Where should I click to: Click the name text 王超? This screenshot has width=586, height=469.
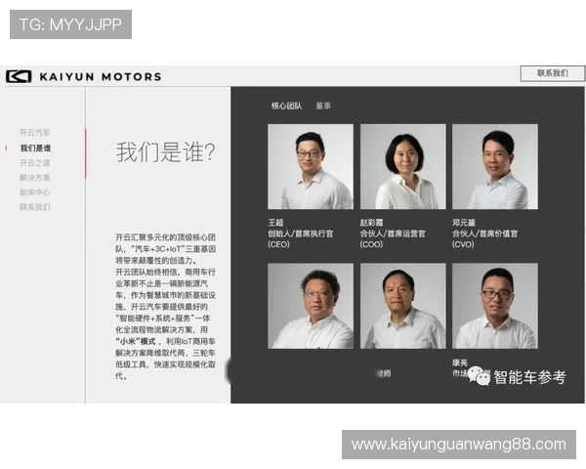point(275,223)
